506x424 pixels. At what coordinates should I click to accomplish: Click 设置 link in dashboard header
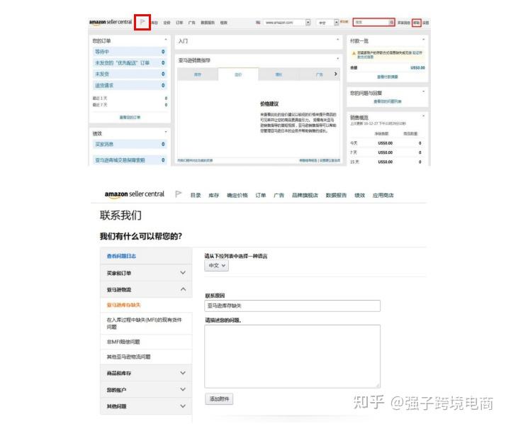click(x=426, y=23)
